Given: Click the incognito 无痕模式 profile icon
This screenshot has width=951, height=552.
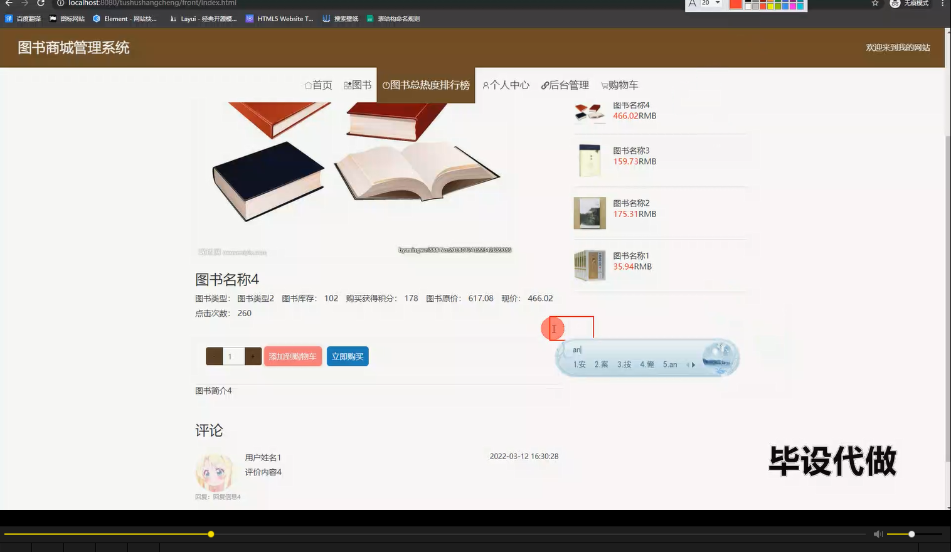Looking at the screenshot, I should click(895, 3).
